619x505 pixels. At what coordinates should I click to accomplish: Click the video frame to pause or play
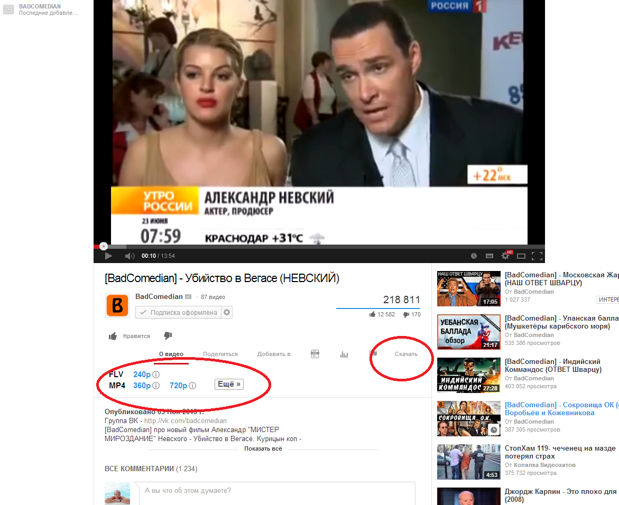tap(319, 123)
